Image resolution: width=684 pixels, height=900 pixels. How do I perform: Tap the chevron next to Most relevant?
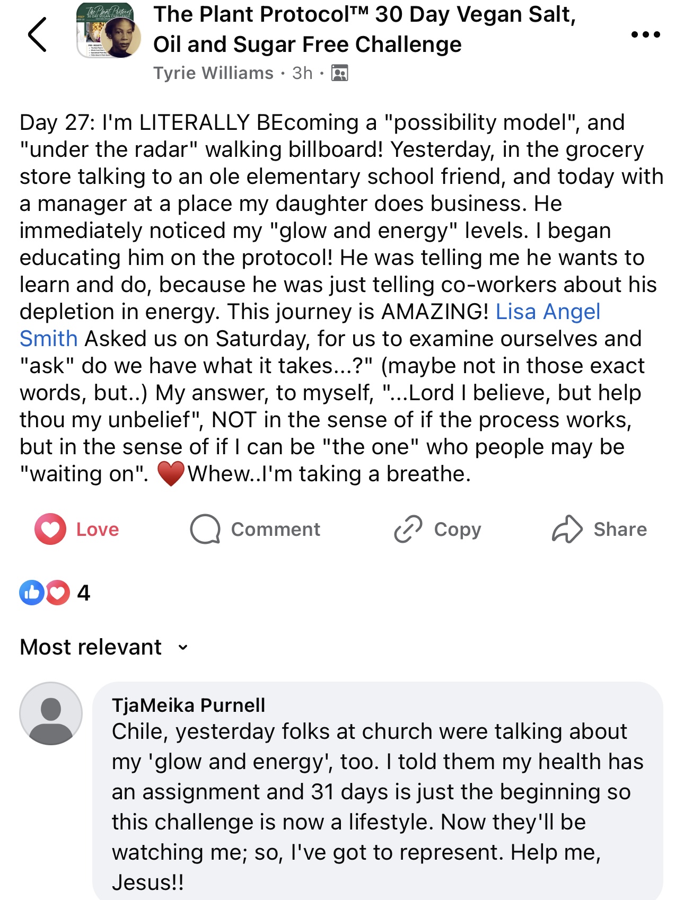(183, 647)
